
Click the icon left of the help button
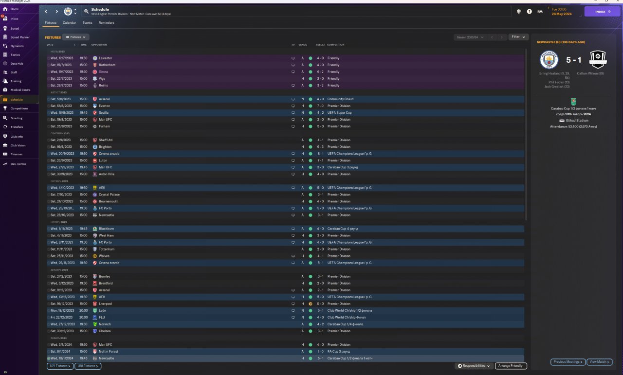point(519,11)
